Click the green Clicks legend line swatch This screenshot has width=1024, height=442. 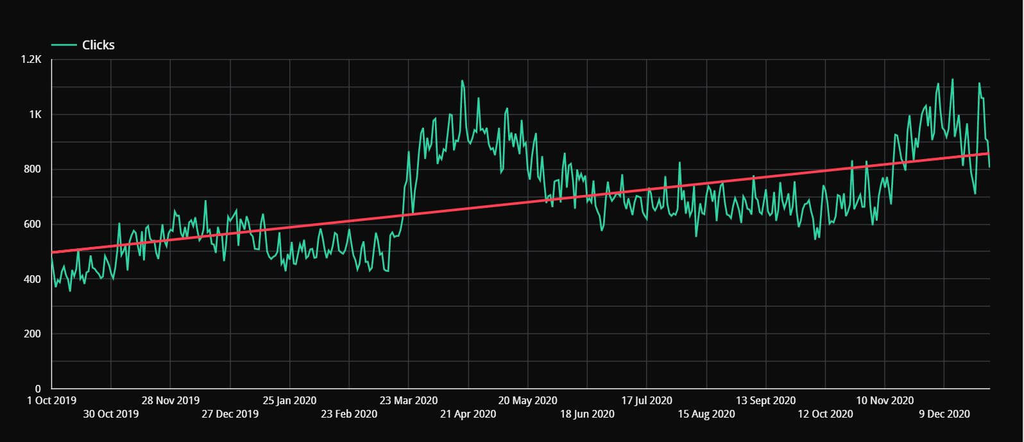[x=64, y=45]
